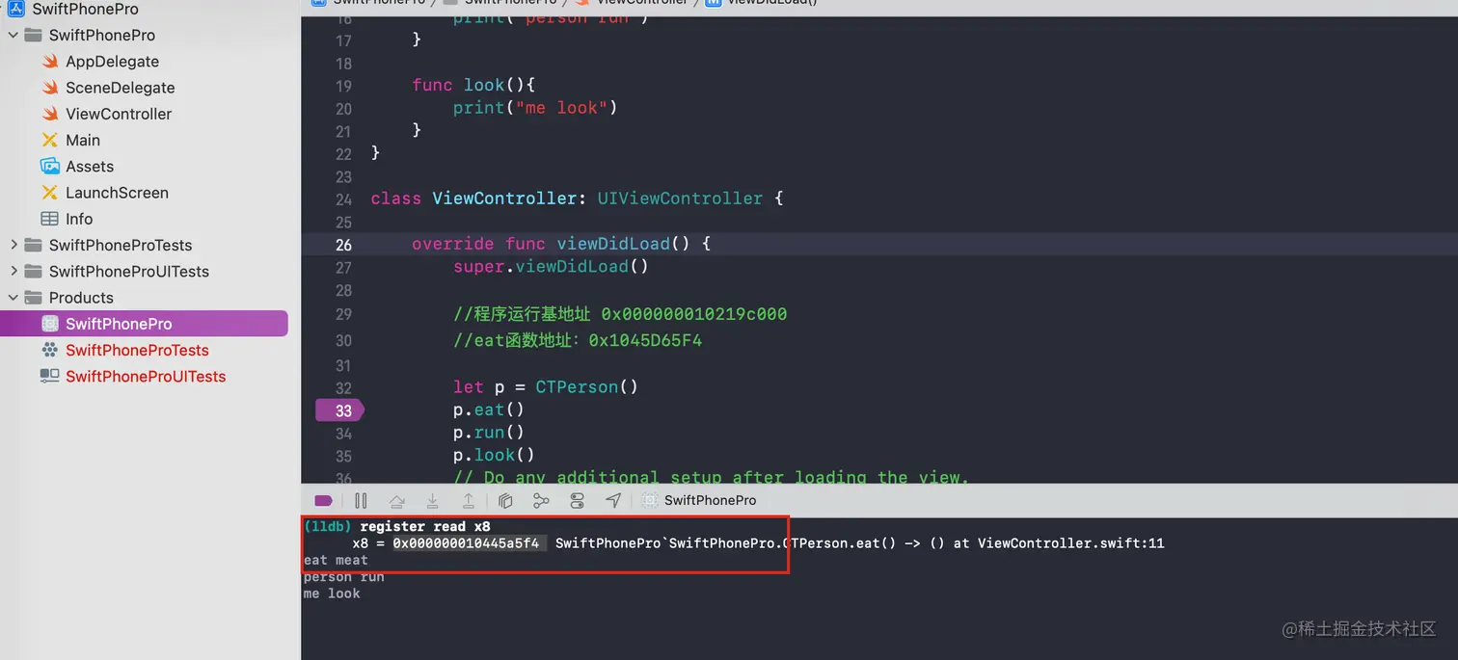Expand the SwiftPhoneProTests folder
Screen dimensions: 1458x660
[x=13, y=245]
